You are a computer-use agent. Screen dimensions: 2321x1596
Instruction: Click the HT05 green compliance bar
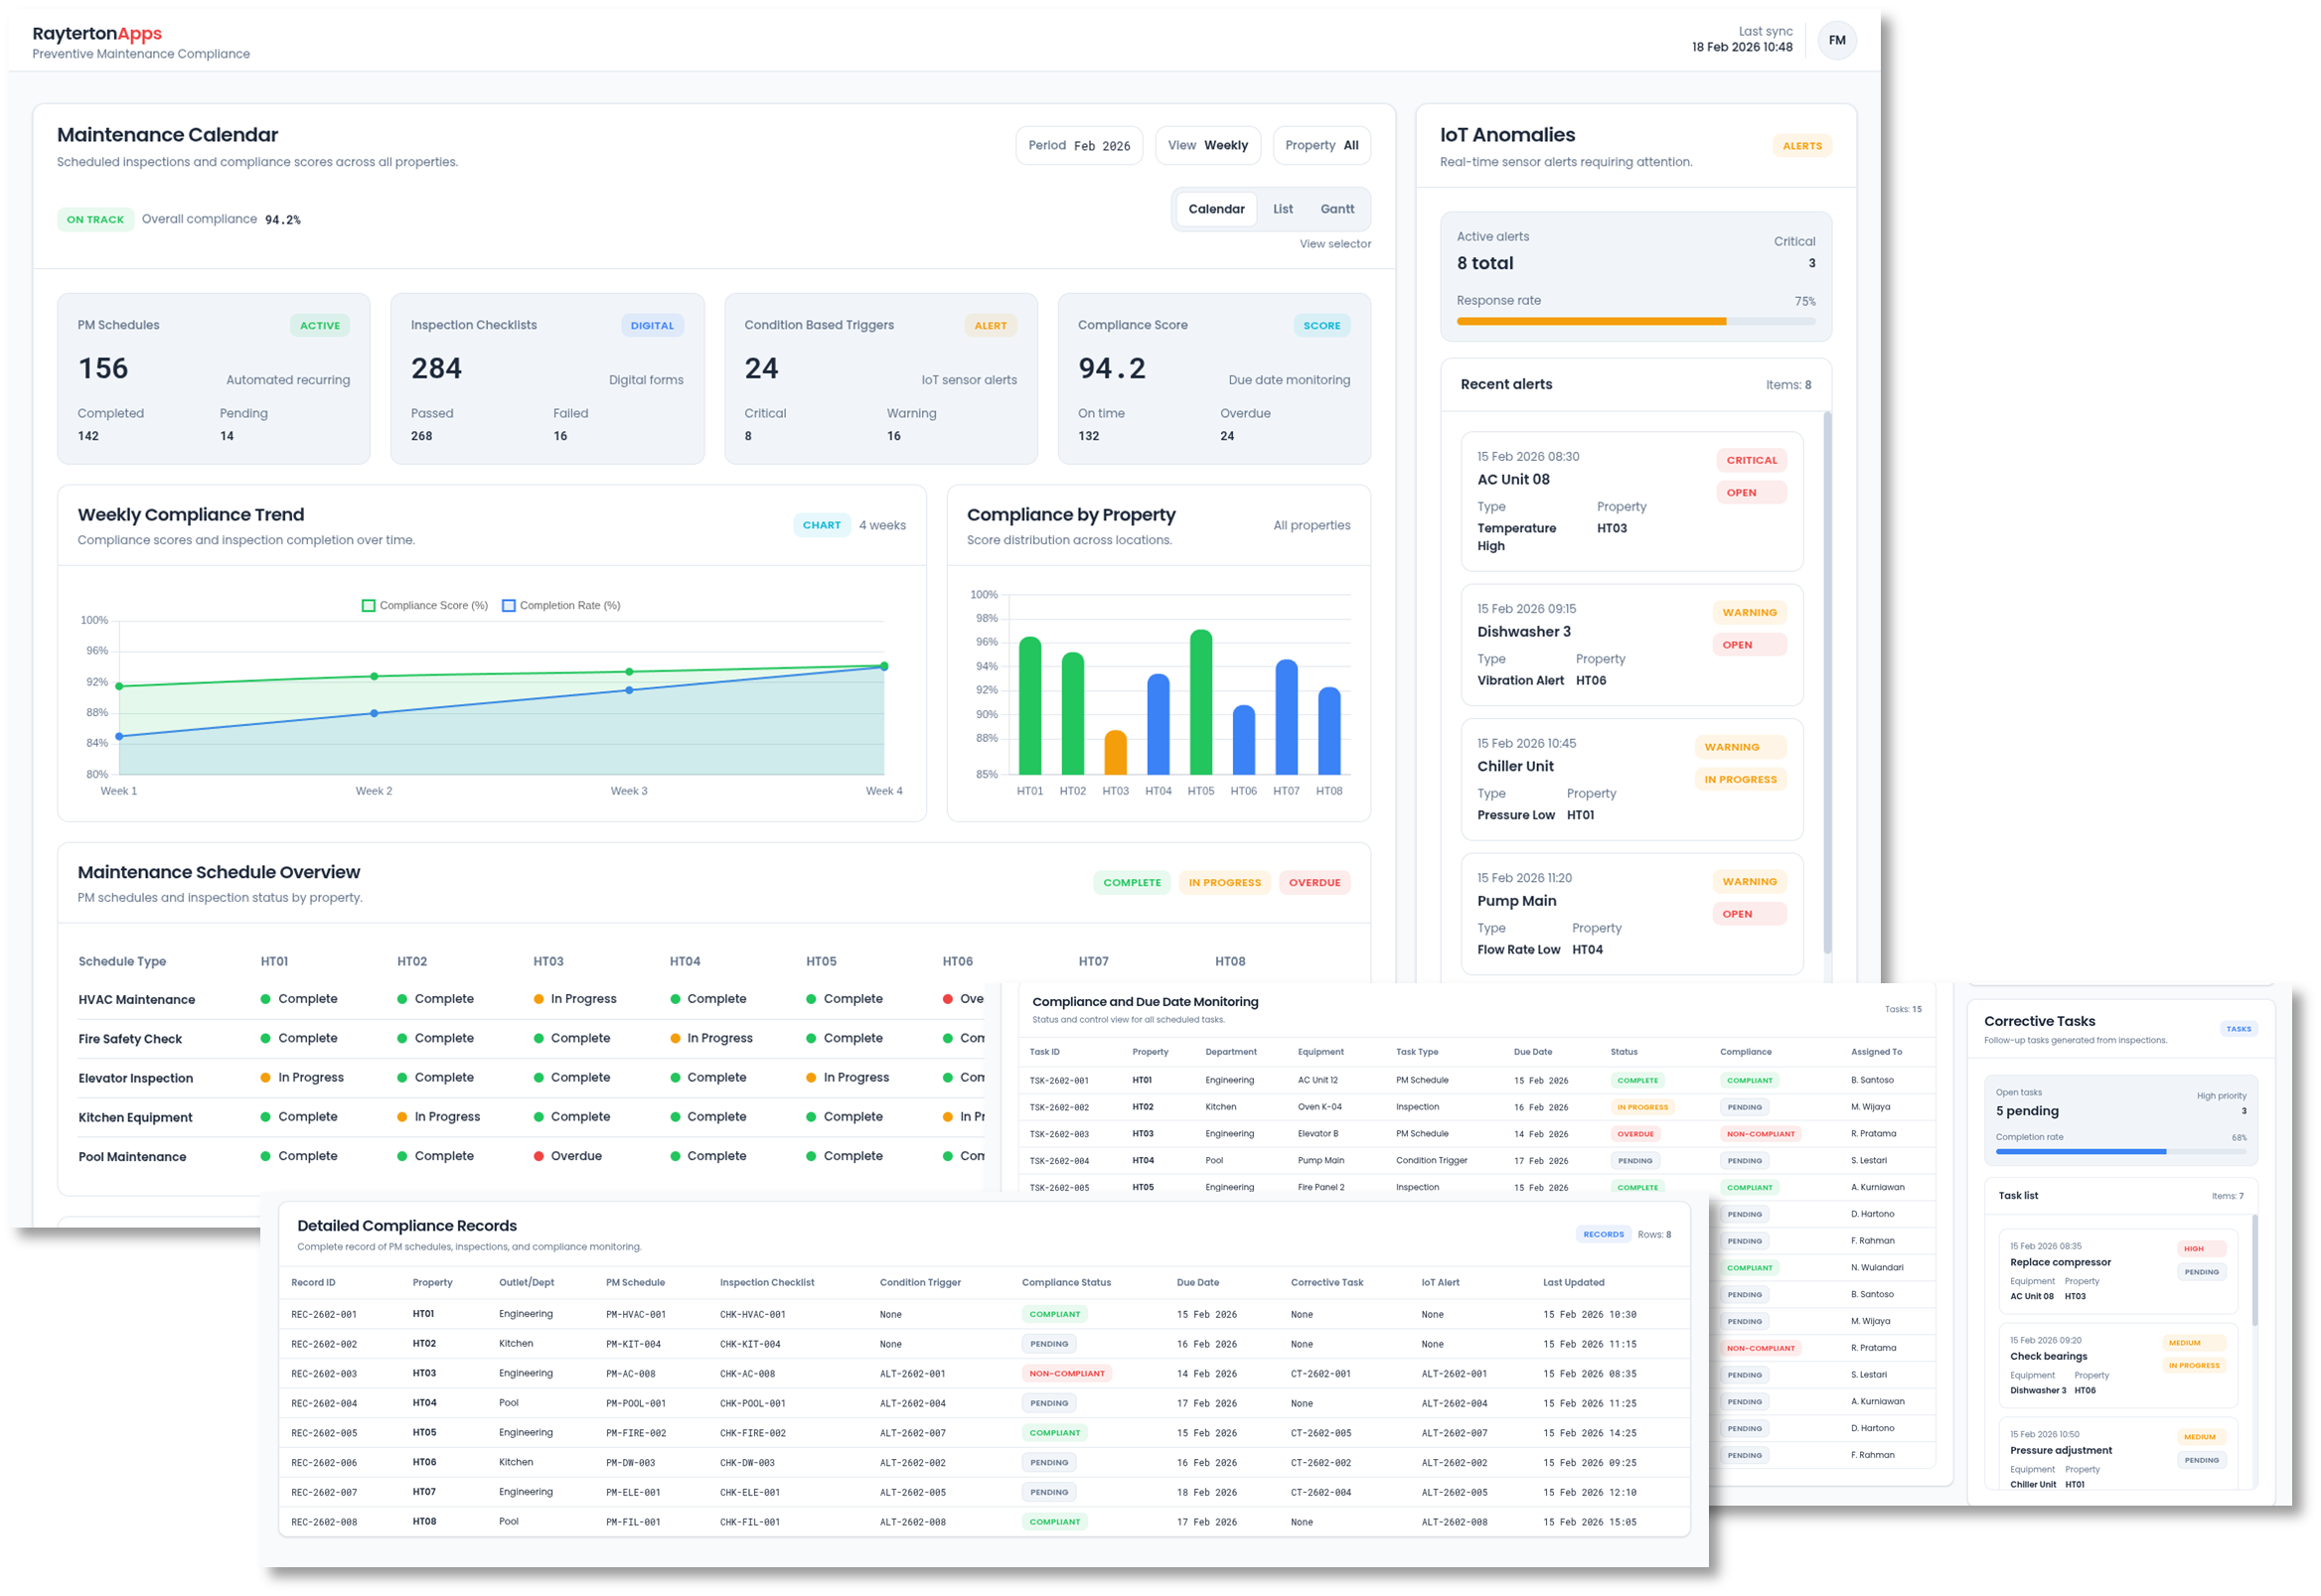tap(1200, 702)
